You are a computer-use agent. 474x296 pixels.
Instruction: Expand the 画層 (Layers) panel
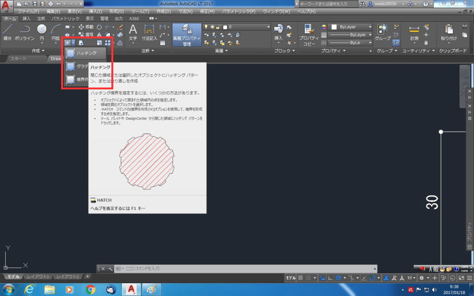pyautogui.click(x=221, y=51)
